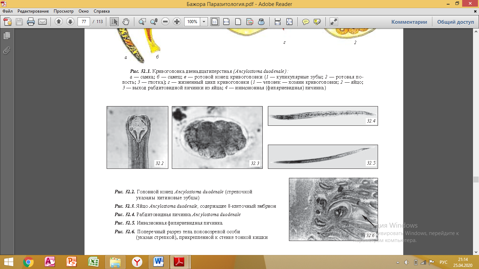Open Excel from taskbar
This screenshot has height=269, width=479.
coord(93,262)
